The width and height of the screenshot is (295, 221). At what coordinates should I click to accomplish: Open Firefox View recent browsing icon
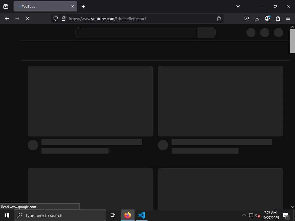tap(6, 6)
